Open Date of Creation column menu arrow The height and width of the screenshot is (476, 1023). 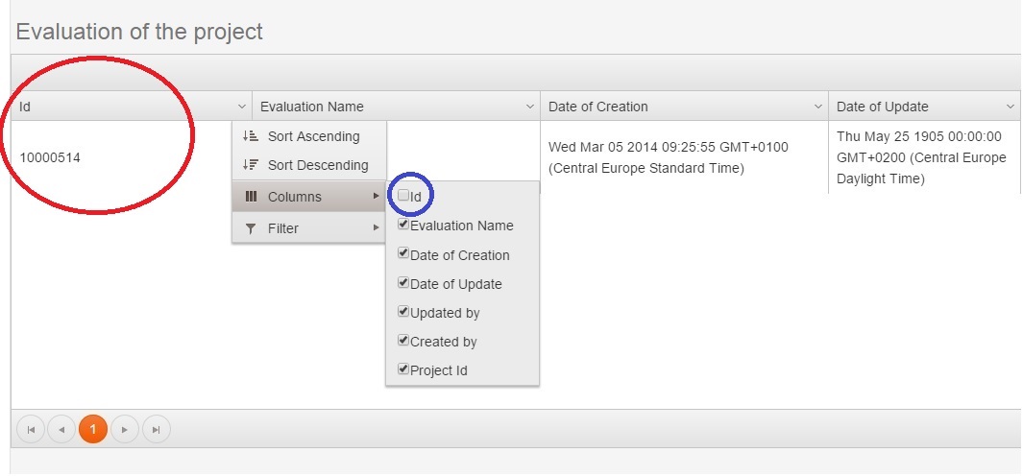[818, 107]
